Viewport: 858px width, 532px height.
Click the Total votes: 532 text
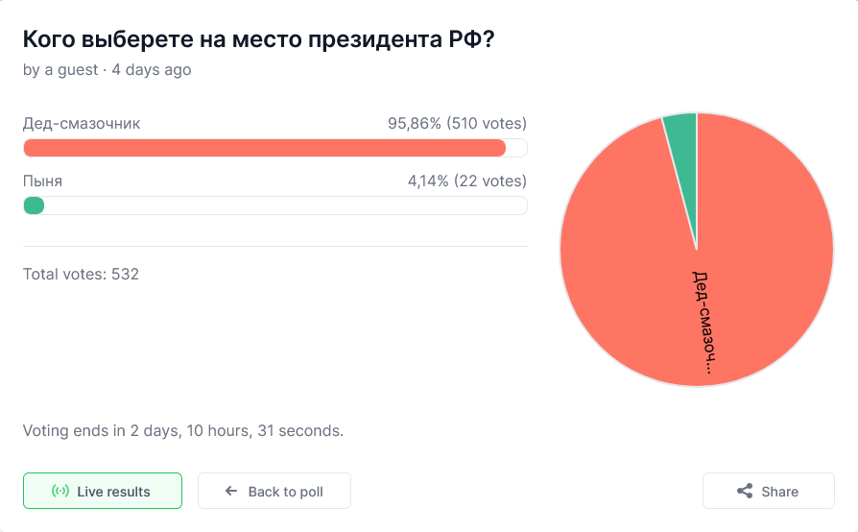click(x=81, y=275)
